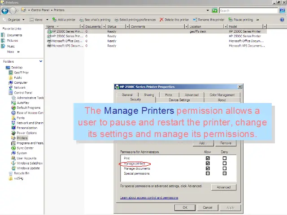Toggle Deny checkbox for Print permission
This screenshot has width=287, height=215.
pyautogui.click(x=225, y=158)
